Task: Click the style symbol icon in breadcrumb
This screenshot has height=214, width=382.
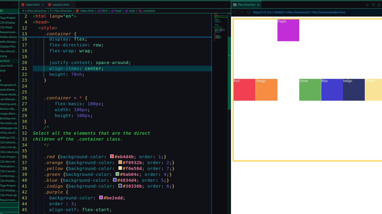Action: (126, 11)
